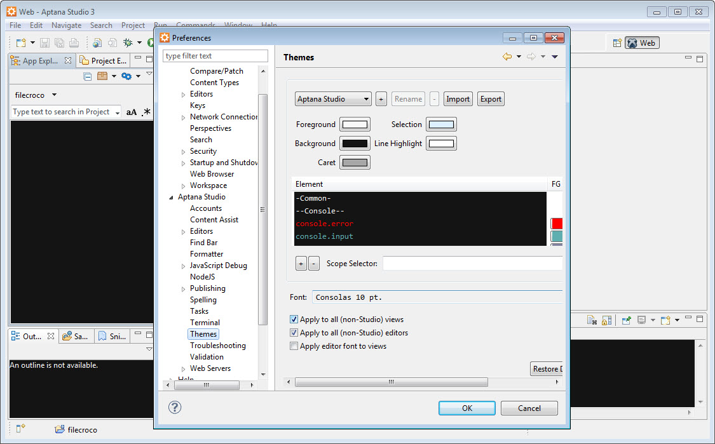The width and height of the screenshot is (715, 444).
Task: Expand the Web Servers tree node
Action: [x=183, y=369]
